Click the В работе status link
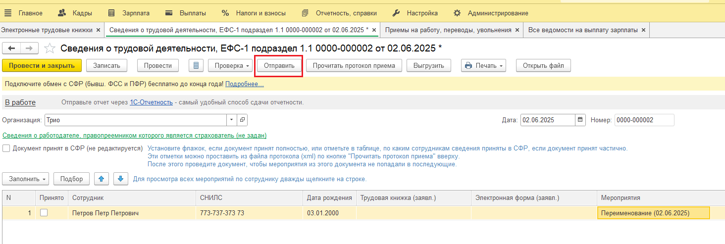The image size is (725, 244). point(20,102)
